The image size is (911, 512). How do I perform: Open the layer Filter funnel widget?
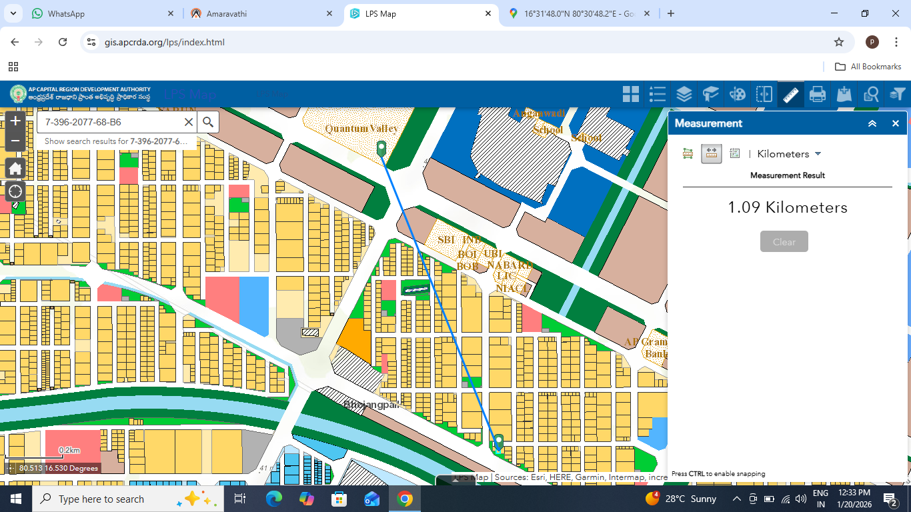click(x=897, y=94)
